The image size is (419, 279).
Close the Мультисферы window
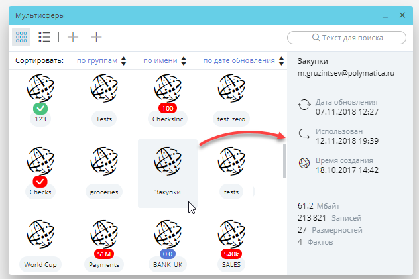click(402, 15)
